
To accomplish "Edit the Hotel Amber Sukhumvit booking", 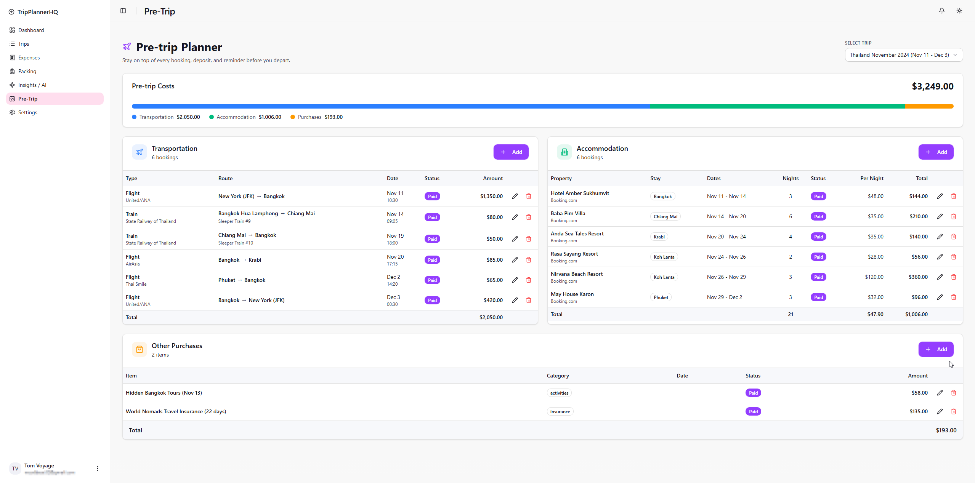I will [x=939, y=196].
